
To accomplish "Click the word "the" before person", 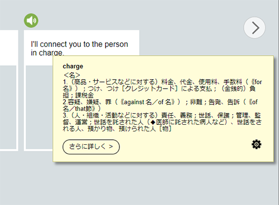I will [97, 44].
